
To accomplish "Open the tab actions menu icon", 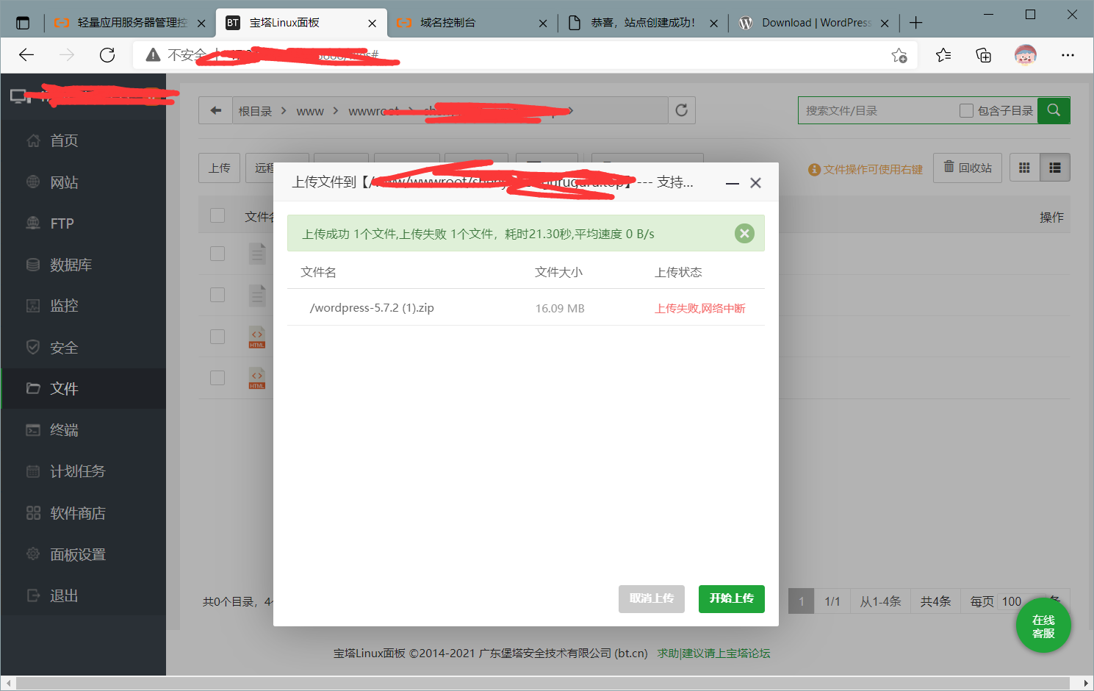I will 23,23.
